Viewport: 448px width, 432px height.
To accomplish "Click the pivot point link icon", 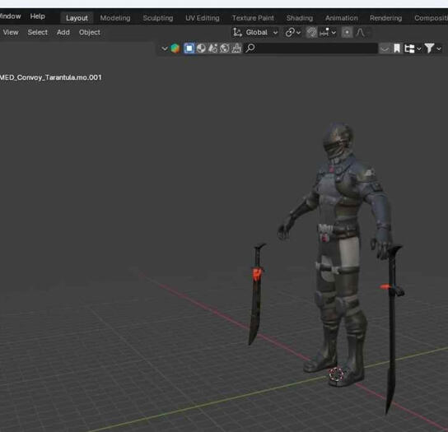I will (290, 32).
